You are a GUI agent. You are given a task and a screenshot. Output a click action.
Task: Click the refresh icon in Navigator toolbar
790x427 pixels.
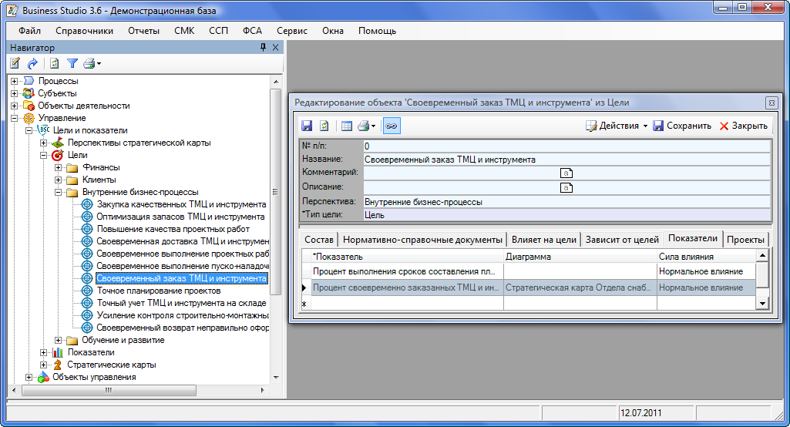tap(55, 63)
